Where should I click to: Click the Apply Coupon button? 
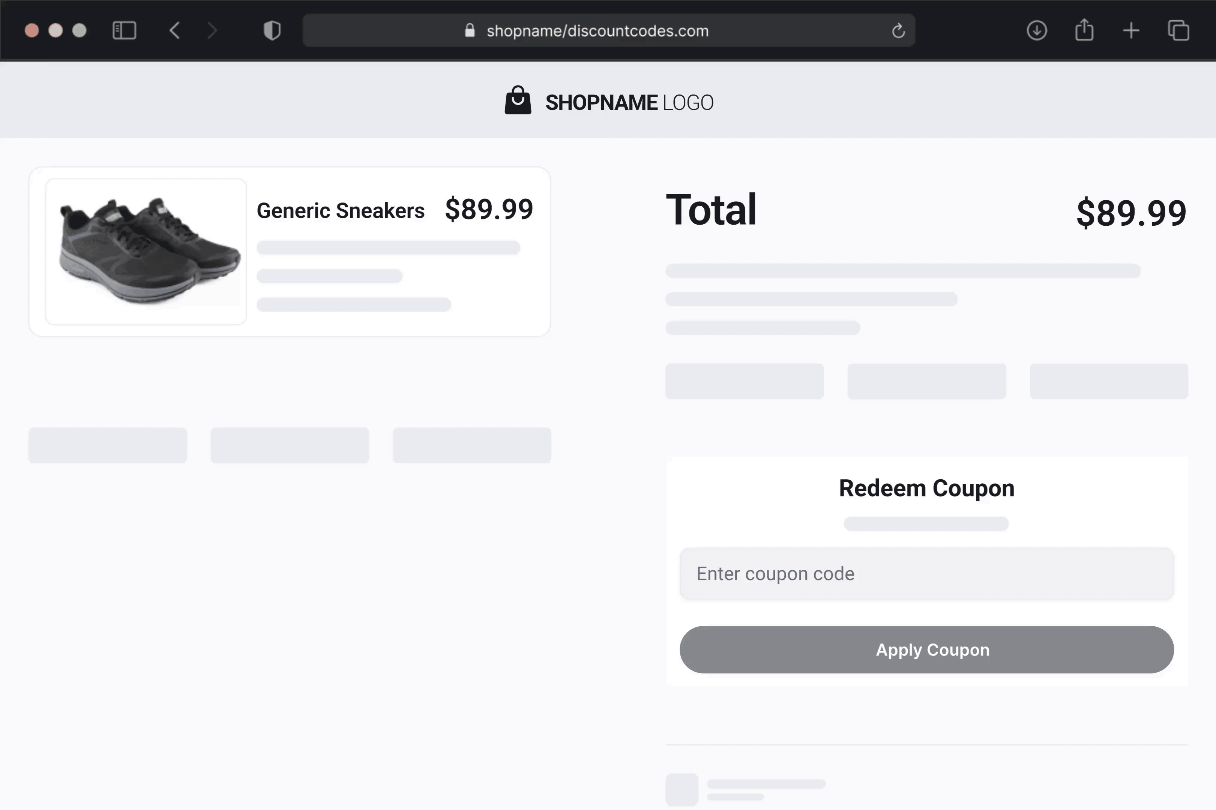[x=926, y=650]
